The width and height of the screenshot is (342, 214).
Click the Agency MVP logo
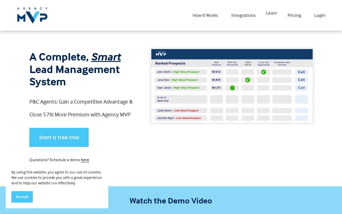click(x=32, y=15)
